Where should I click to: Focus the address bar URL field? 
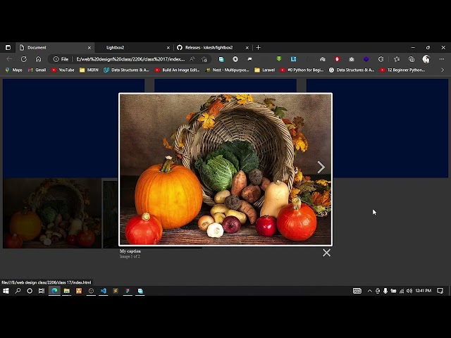[130, 59]
